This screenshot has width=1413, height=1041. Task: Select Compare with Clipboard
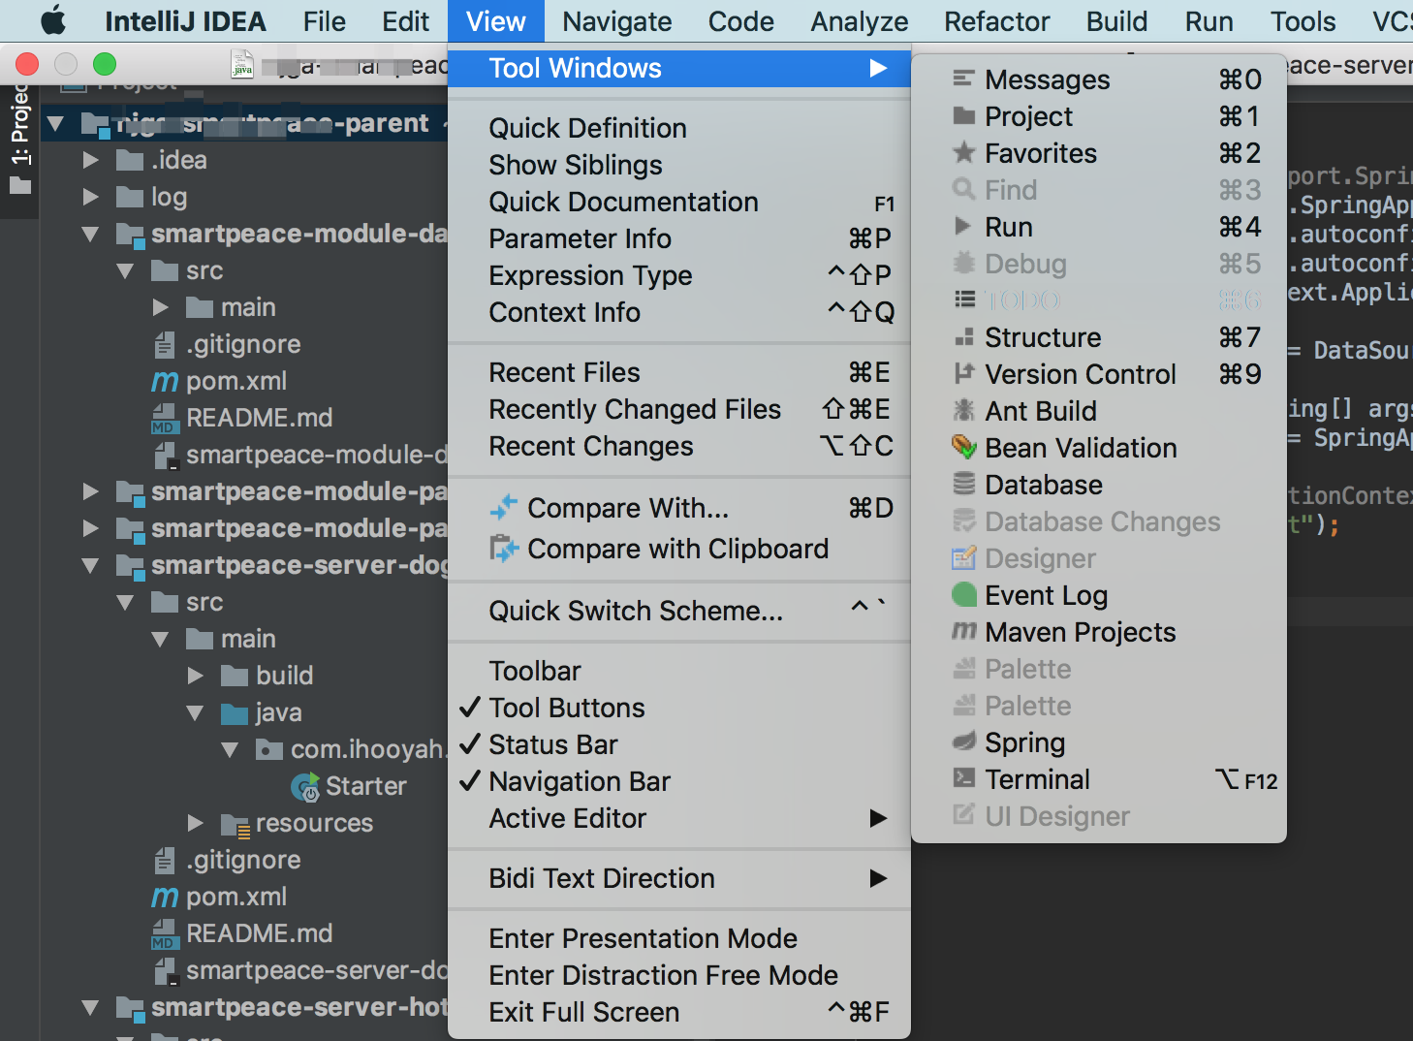677,549
